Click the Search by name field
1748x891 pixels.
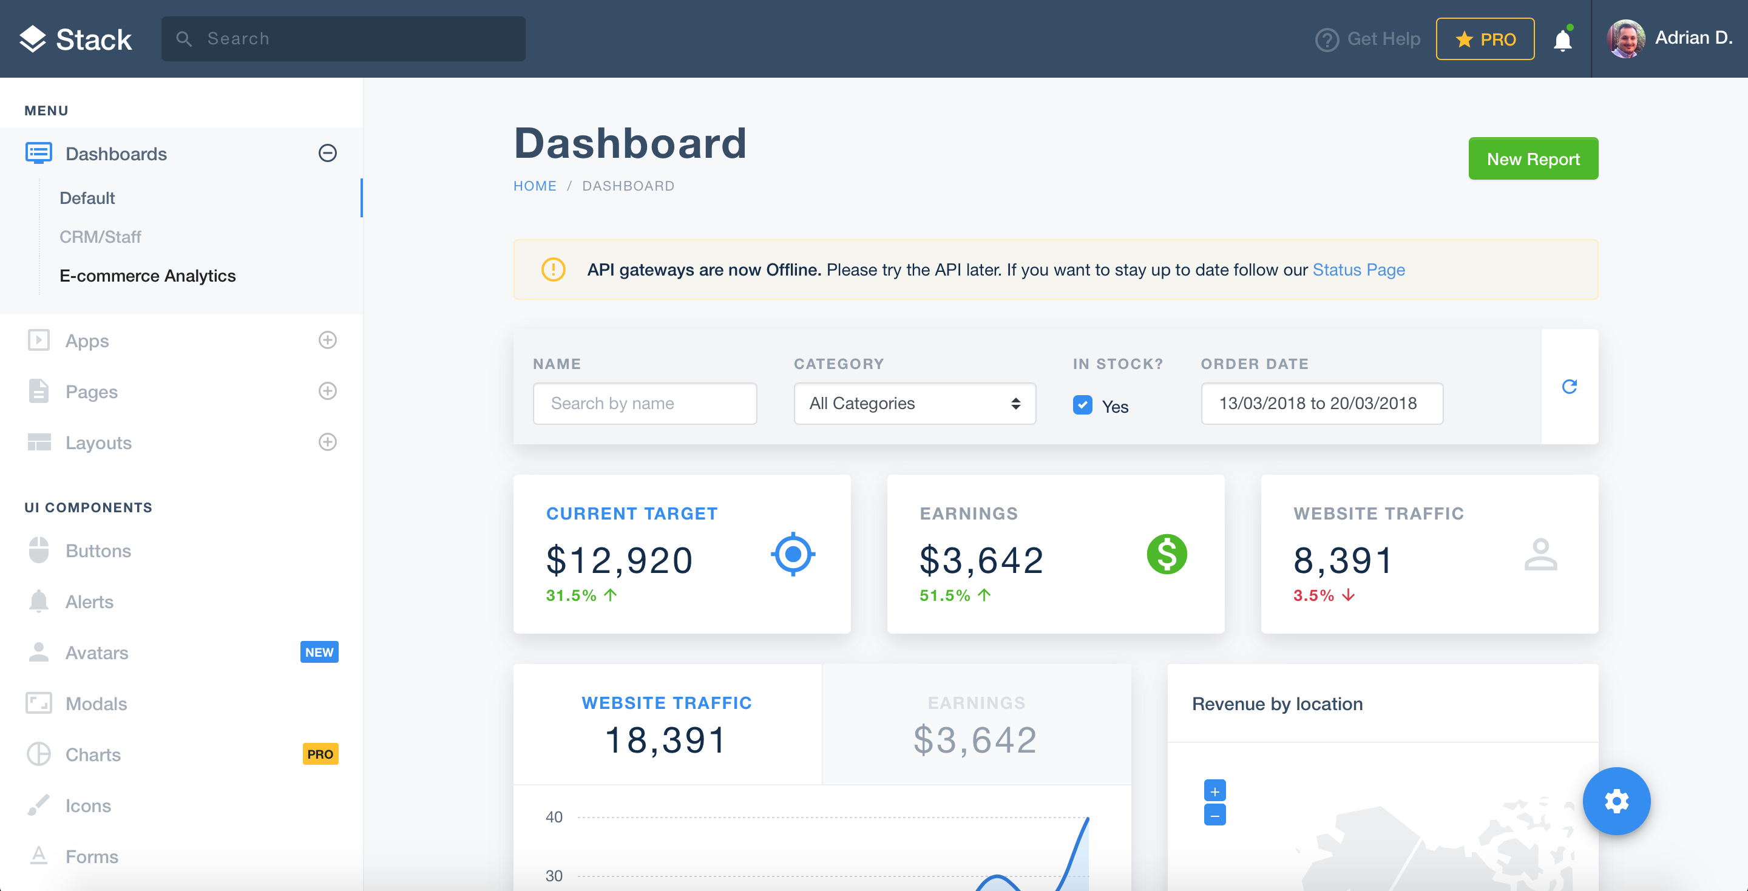click(645, 404)
